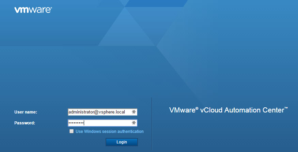
Task: Click the trademark symbol after Automation Center
Action: (286, 108)
